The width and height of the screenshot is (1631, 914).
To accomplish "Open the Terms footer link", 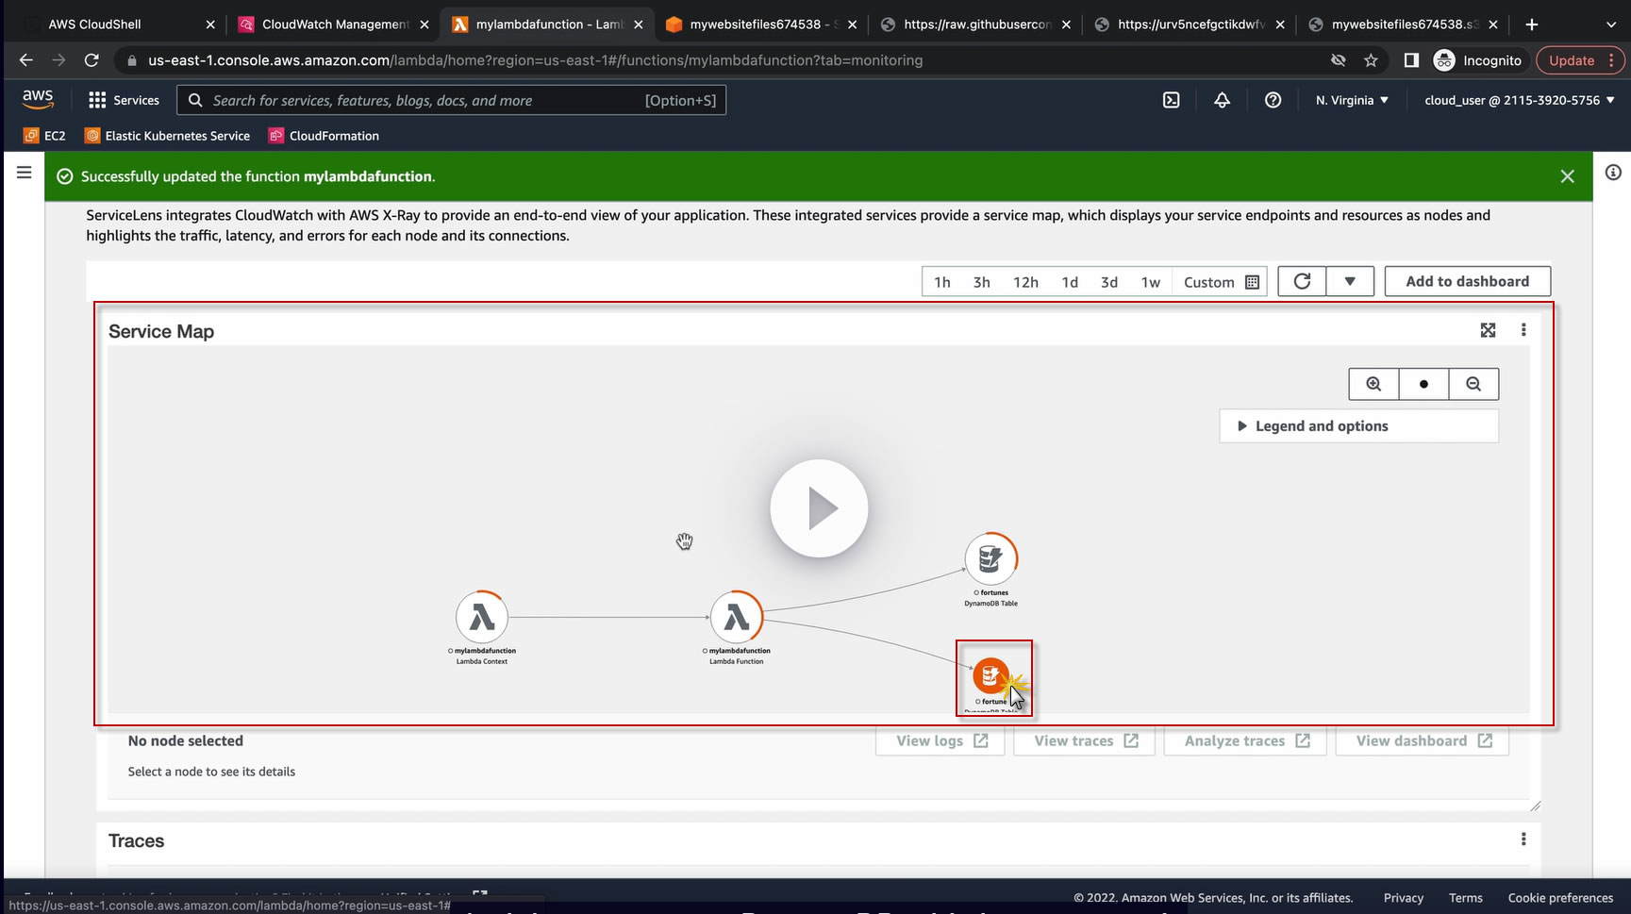I will coord(1465,898).
